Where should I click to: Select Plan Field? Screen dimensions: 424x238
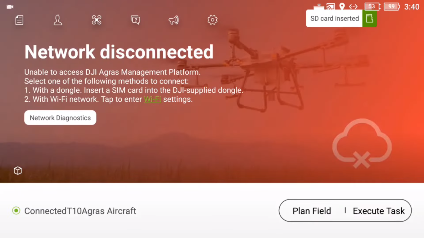[x=312, y=211]
